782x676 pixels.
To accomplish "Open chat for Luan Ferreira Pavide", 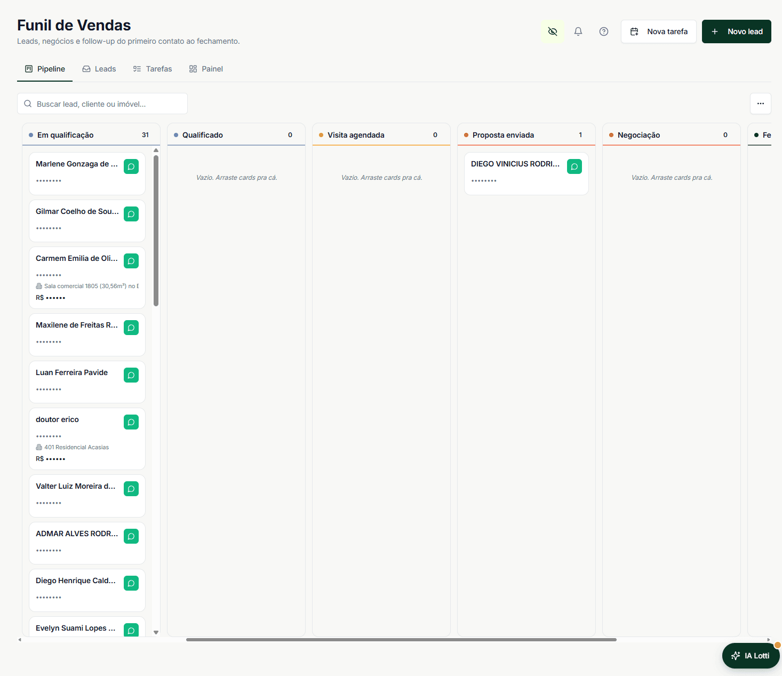I will 131,375.
